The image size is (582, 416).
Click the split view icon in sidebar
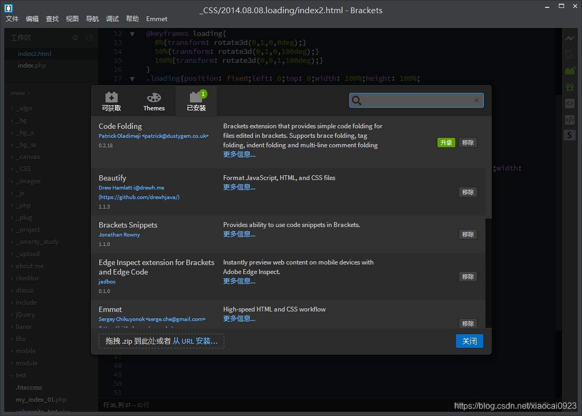(x=89, y=38)
